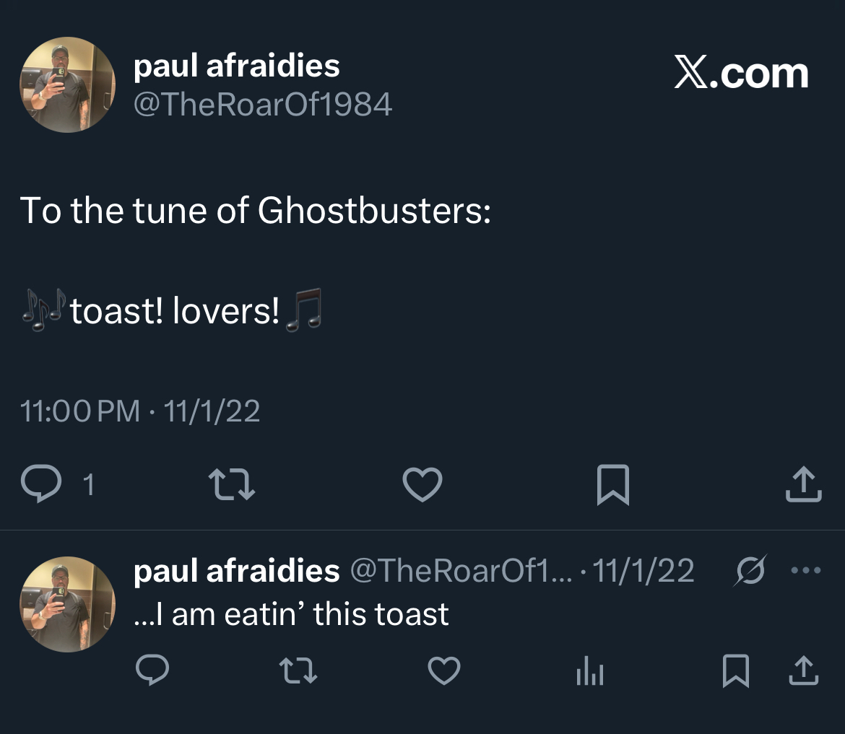The height and width of the screenshot is (734, 845).
Task: Open paul afraidies' main tweet profile picture
Action: pyautogui.click(x=67, y=85)
